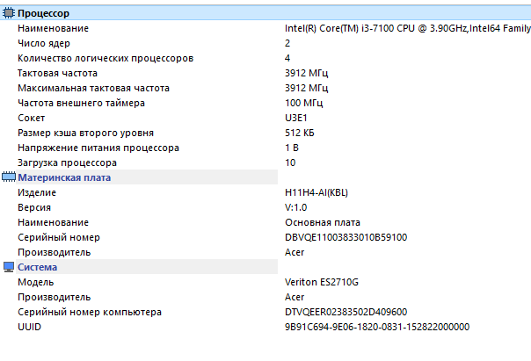Screen dimensions: 531x361
Task: Click the monitor icon beside Система
Action: [9, 267]
